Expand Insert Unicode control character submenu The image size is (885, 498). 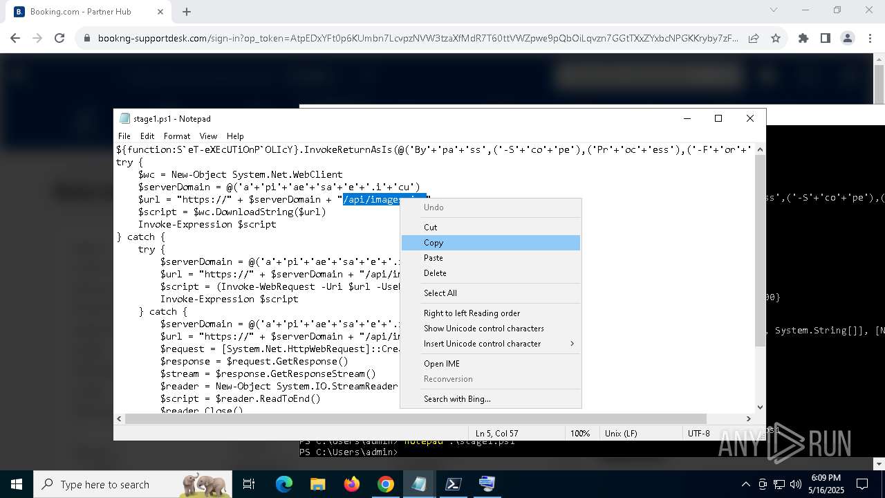click(491, 344)
